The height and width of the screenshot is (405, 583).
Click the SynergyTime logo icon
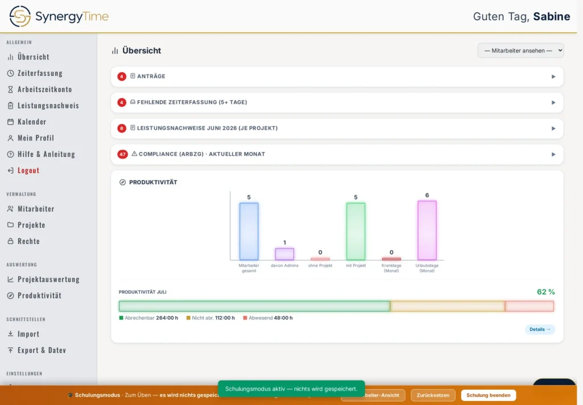coord(20,16)
